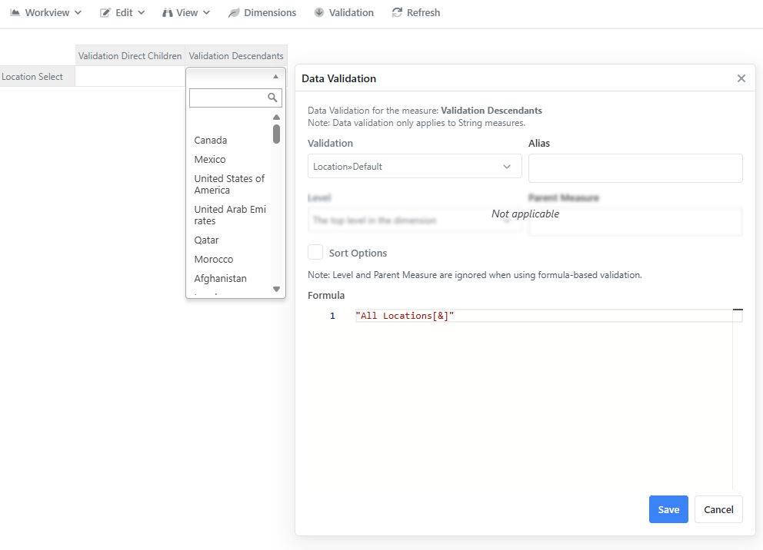Collapse the Location Select cell dropdown arrow
The height and width of the screenshot is (550, 763).
[x=275, y=77]
